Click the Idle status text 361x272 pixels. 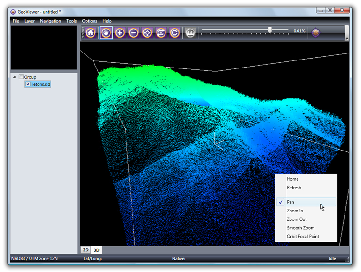pyautogui.click(x=332, y=259)
